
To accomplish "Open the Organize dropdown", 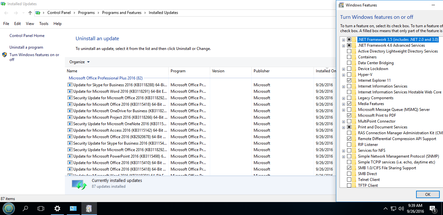I will pos(79,62).
